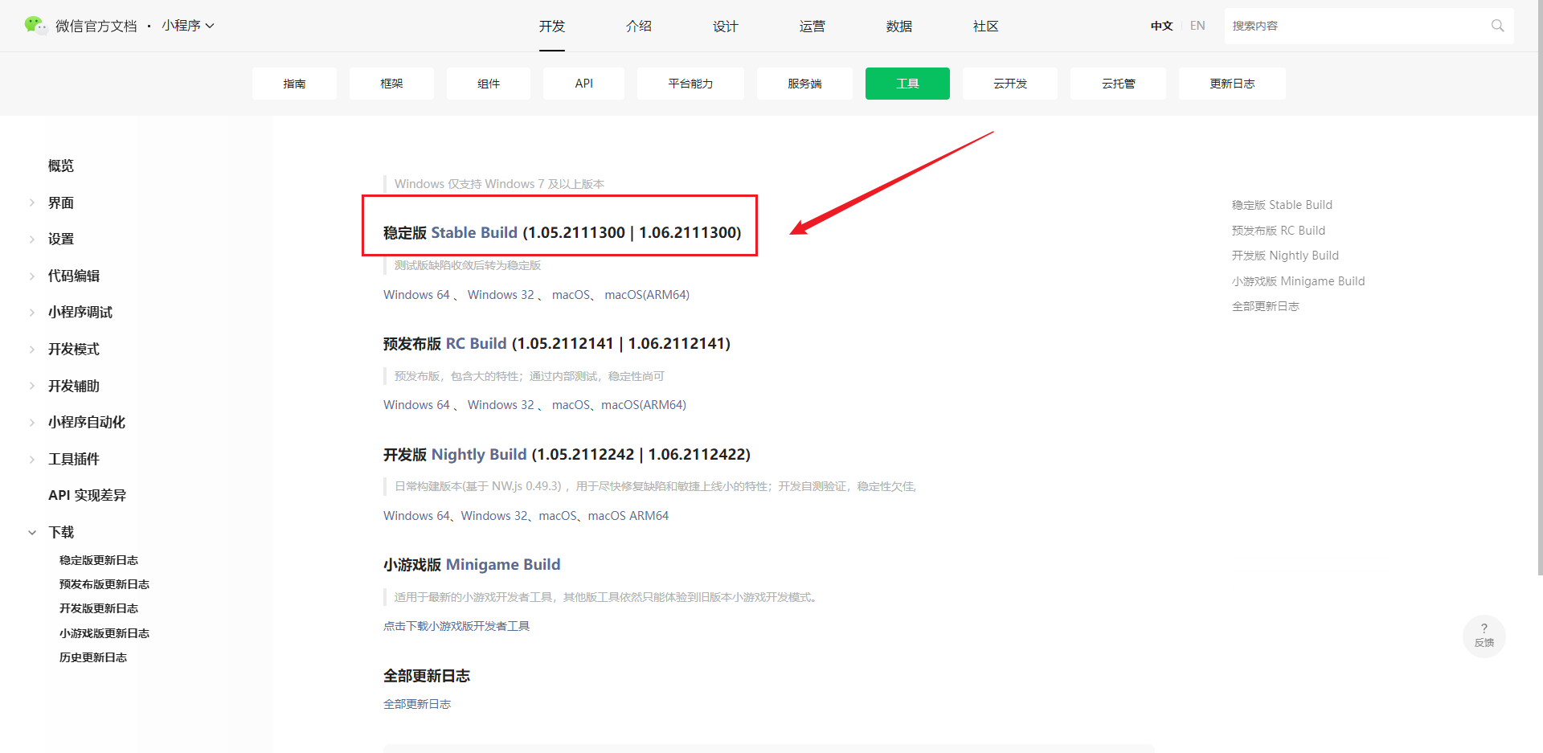
Task: Expand the 小程序调试 sidebar section
Action: point(81,312)
